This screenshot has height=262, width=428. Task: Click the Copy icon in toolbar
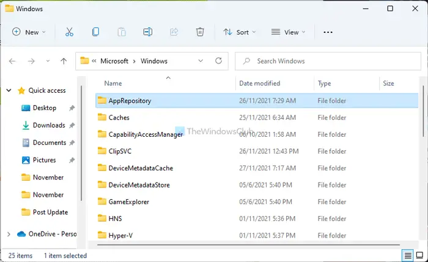point(95,32)
